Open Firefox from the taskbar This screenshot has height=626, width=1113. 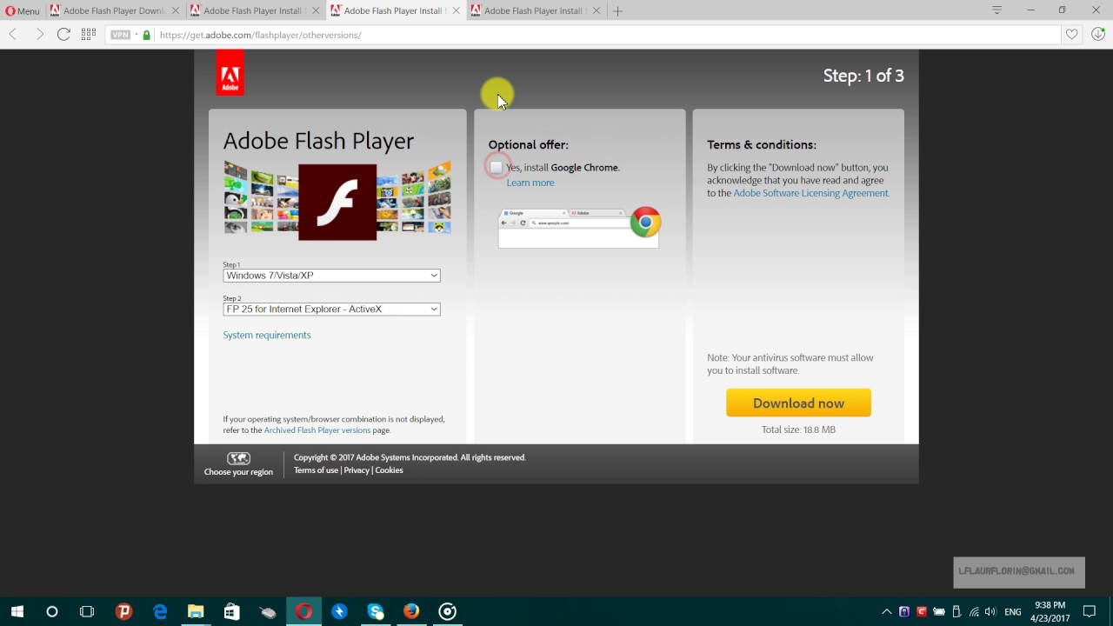pos(411,611)
